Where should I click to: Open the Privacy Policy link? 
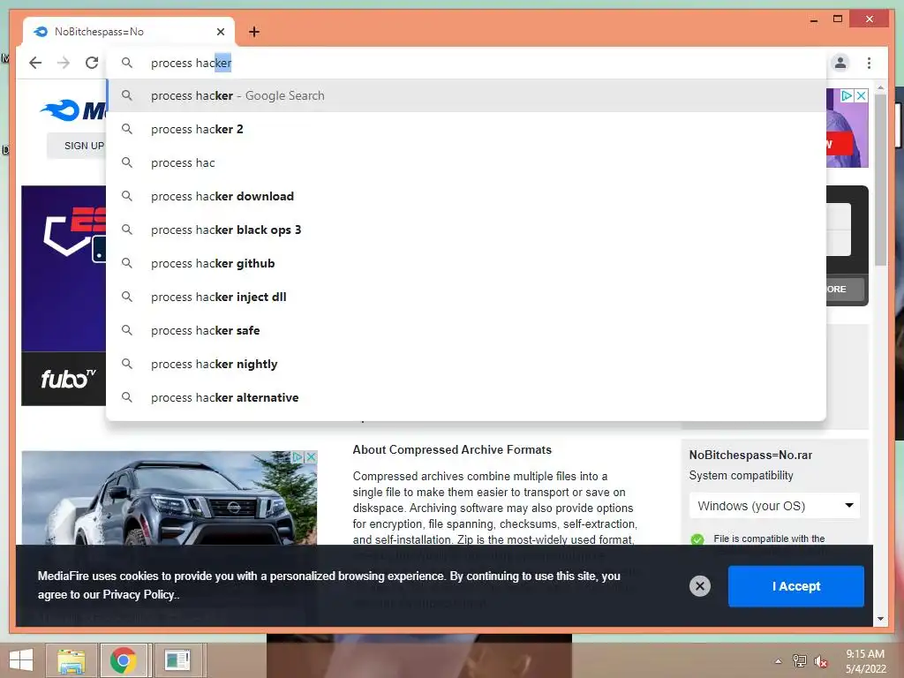tap(138, 594)
